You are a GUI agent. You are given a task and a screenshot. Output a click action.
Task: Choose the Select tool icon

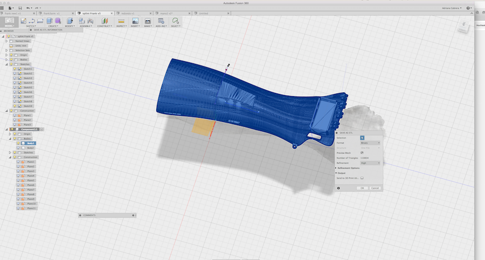(175, 20)
